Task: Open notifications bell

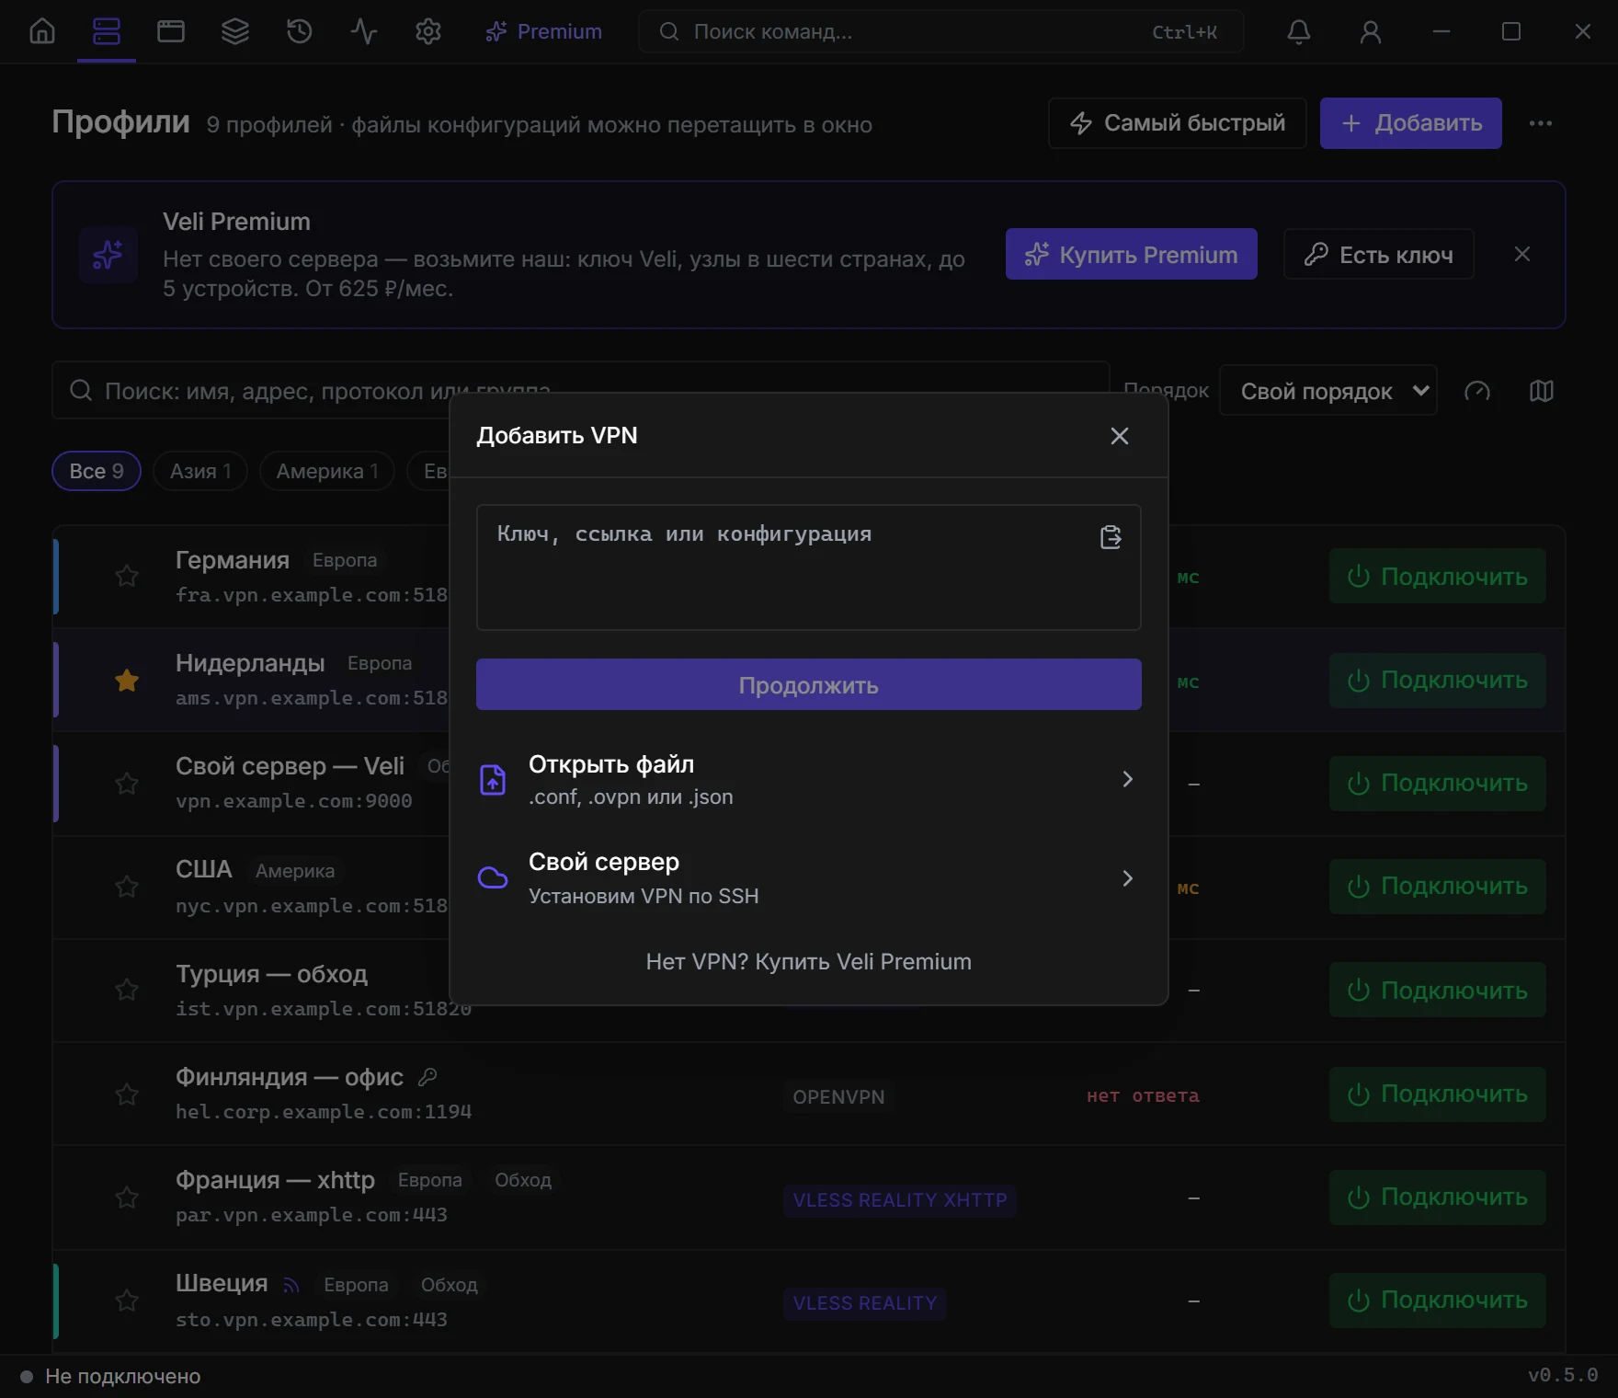Action: (x=1298, y=31)
